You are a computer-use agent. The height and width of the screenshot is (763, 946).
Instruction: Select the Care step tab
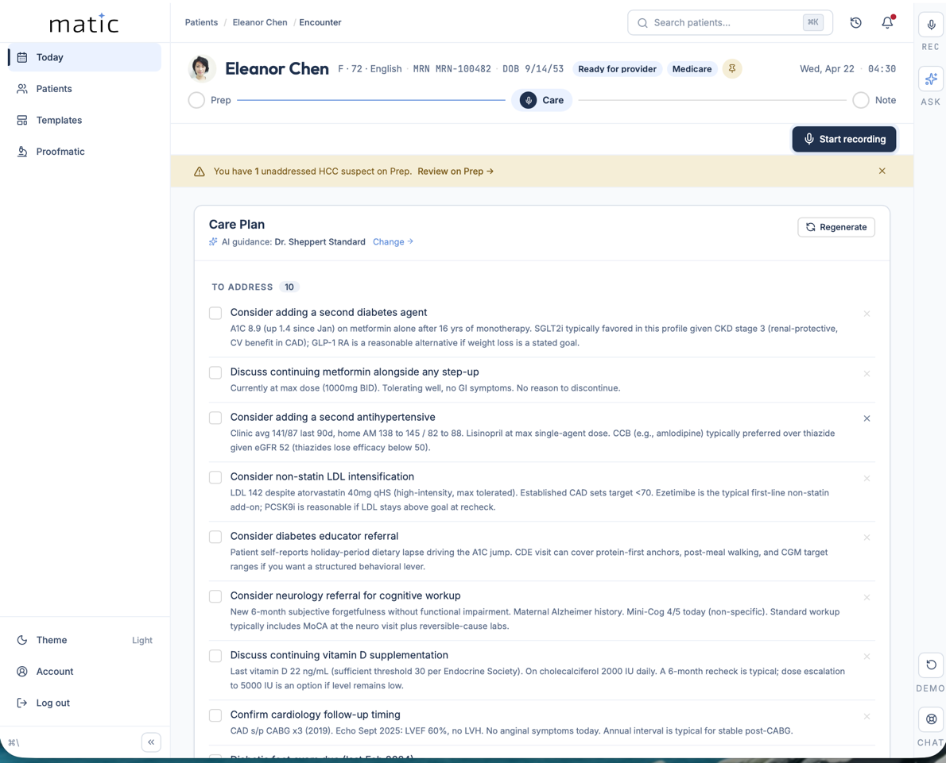pyautogui.click(x=542, y=100)
